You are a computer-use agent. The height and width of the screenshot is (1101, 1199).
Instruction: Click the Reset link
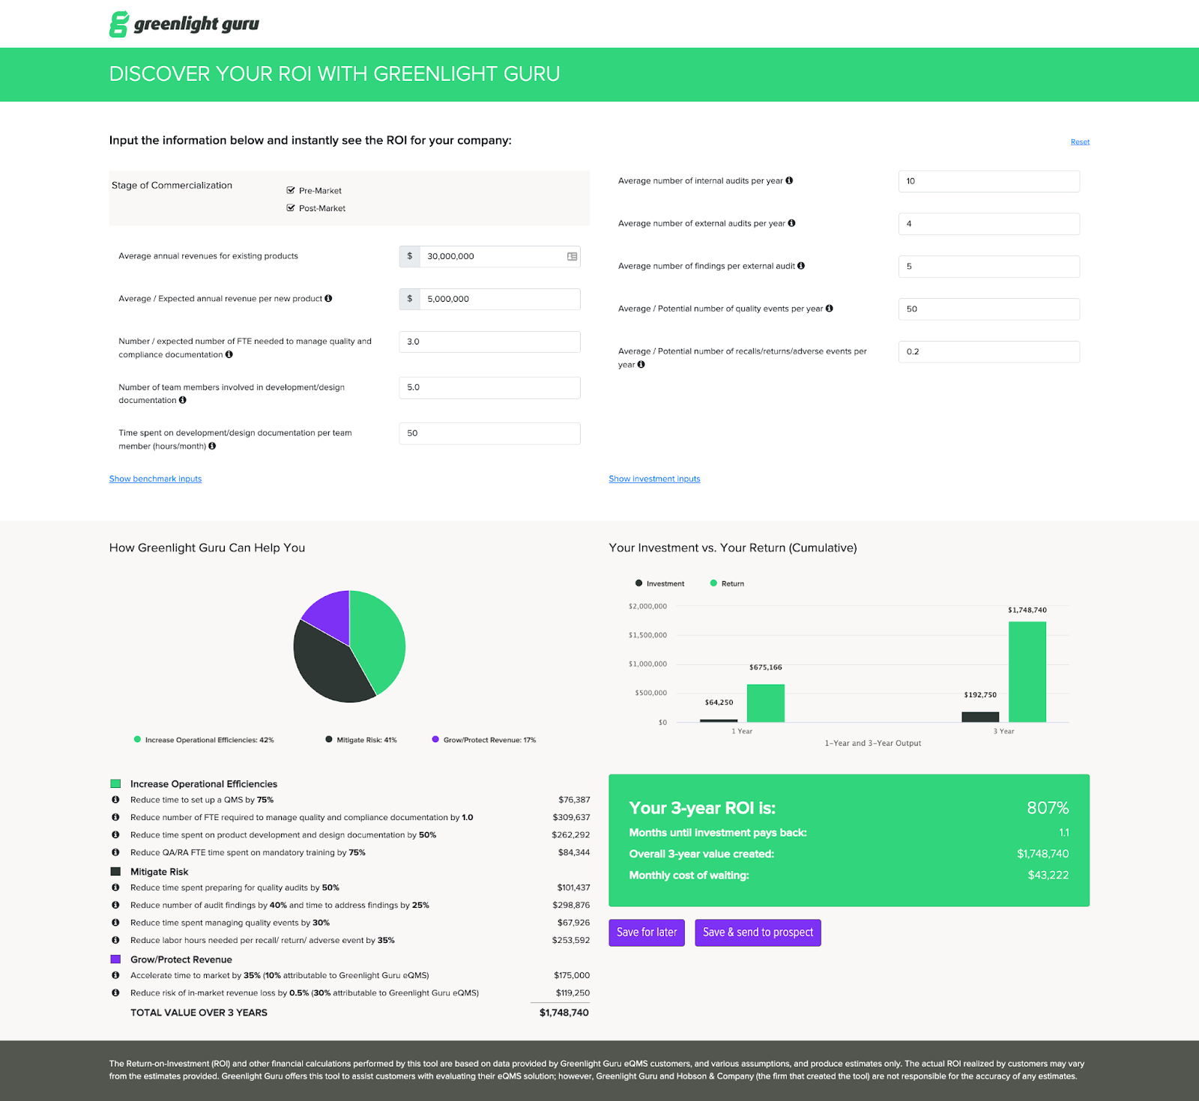(1080, 142)
